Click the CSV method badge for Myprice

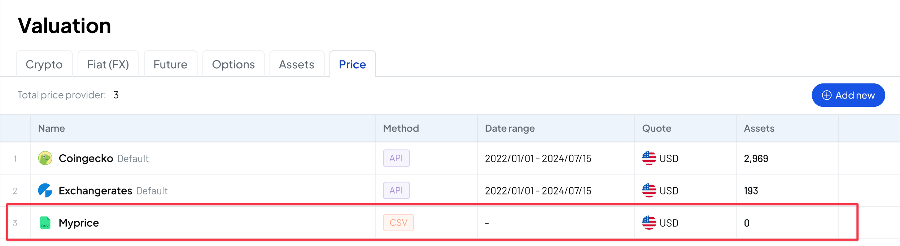[398, 223]
